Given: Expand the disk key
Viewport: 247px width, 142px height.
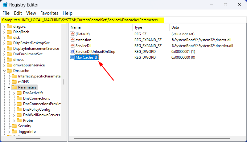Looking at the screenshot, I should point(4,38).
